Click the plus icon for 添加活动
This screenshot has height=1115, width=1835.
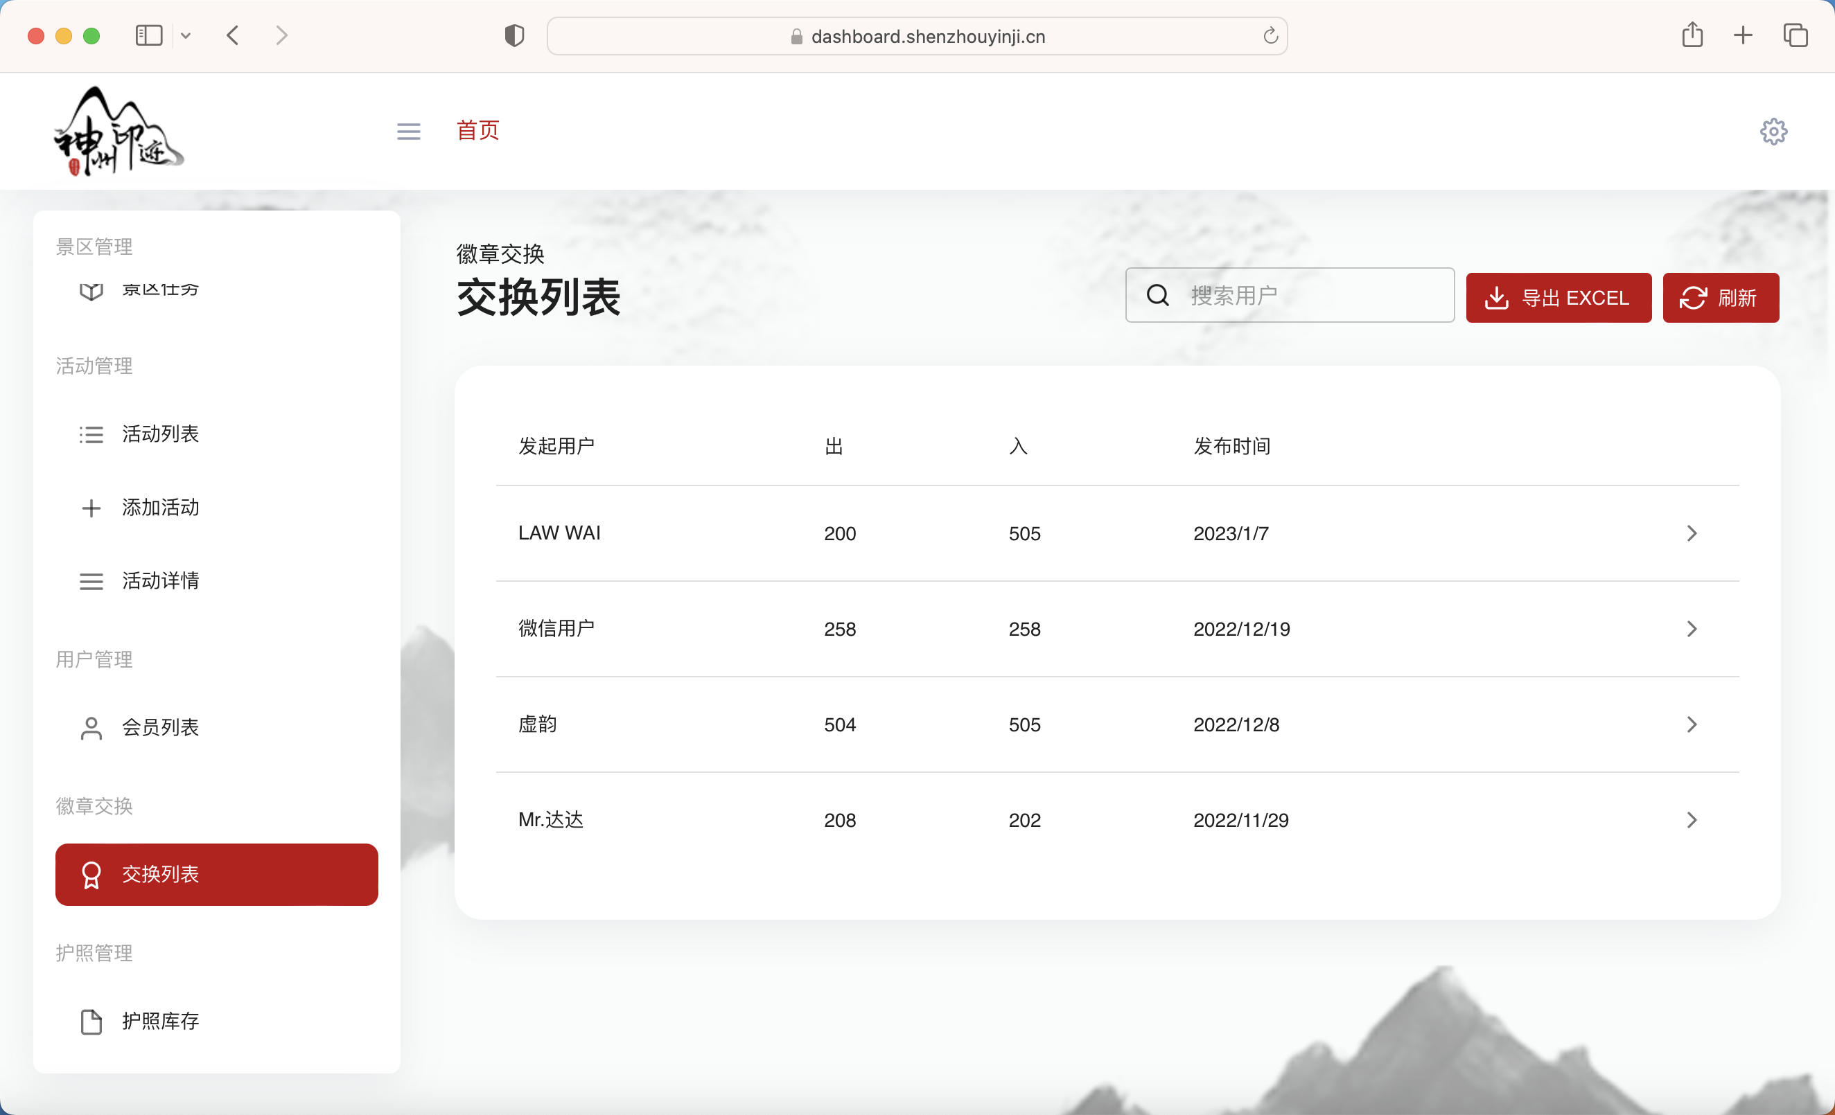(91, 508)
